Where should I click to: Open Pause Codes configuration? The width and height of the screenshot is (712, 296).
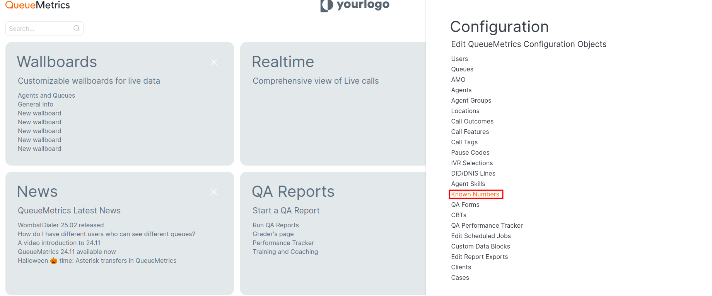(x=470, y=152)
